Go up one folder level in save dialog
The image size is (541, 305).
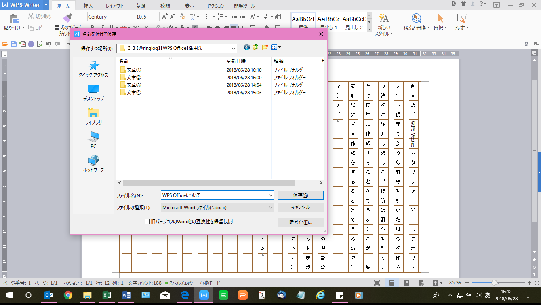click(256, 47)
